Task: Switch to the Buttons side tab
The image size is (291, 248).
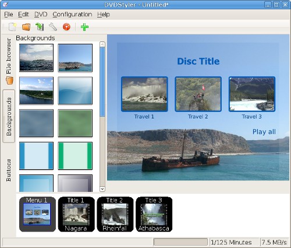Action: (x=9, y=170)
